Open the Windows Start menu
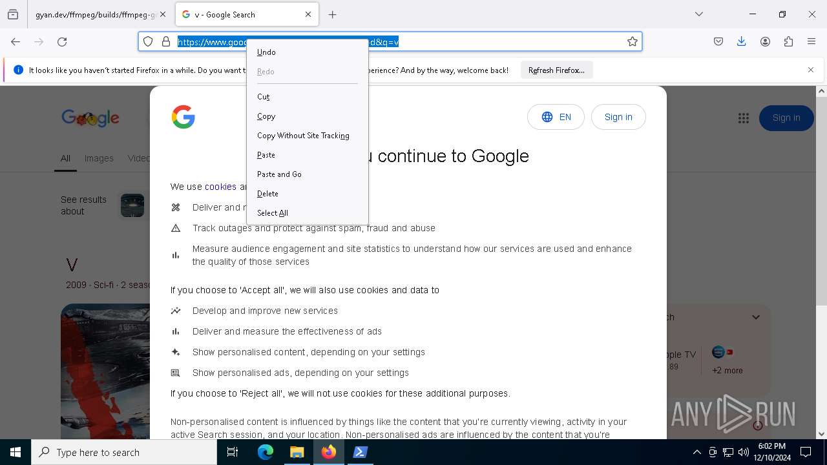Screen dimensions: 827x465 coord(16,453)
